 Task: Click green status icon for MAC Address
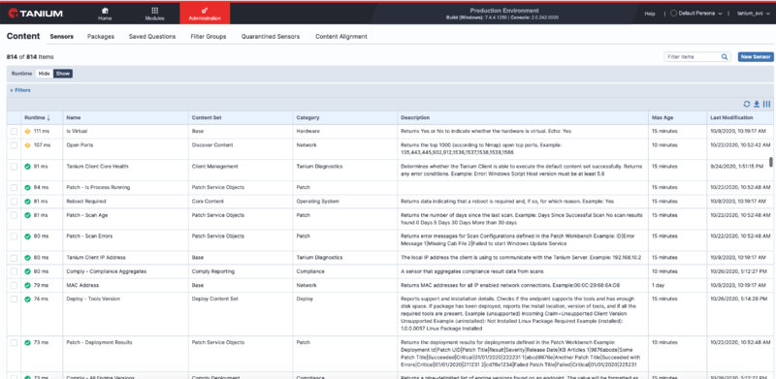[28, 285]
